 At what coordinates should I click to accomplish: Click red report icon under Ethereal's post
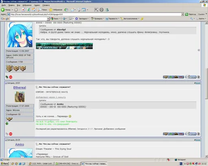pyautogui.click(x=11, y=134)
